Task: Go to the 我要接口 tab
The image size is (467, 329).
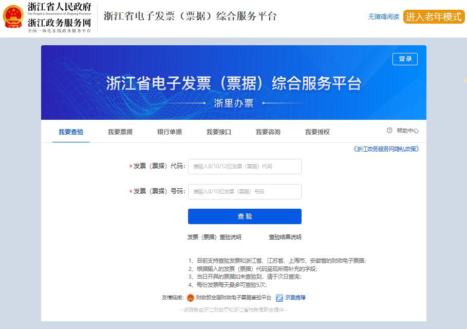Action: (219, 132)
